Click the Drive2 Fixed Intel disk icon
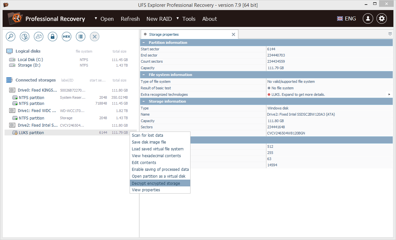This screenshot has width=396, height=240. coord(12,125)
